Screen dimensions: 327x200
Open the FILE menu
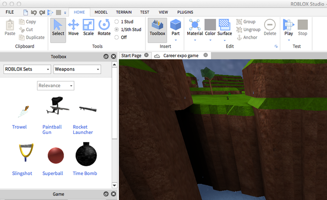9,12
